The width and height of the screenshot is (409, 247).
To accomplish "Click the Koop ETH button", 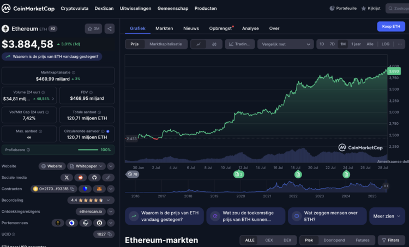I will (391, 26).
